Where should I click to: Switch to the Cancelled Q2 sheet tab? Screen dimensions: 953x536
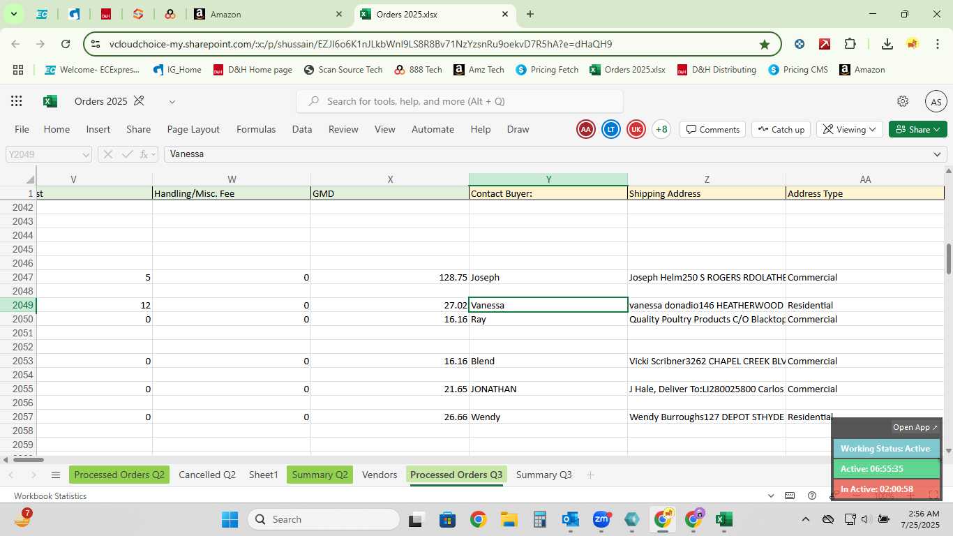(x=207, y=475)
